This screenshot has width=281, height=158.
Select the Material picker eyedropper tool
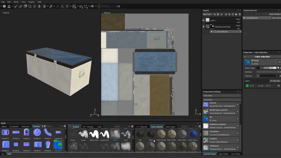click(51, 6)
